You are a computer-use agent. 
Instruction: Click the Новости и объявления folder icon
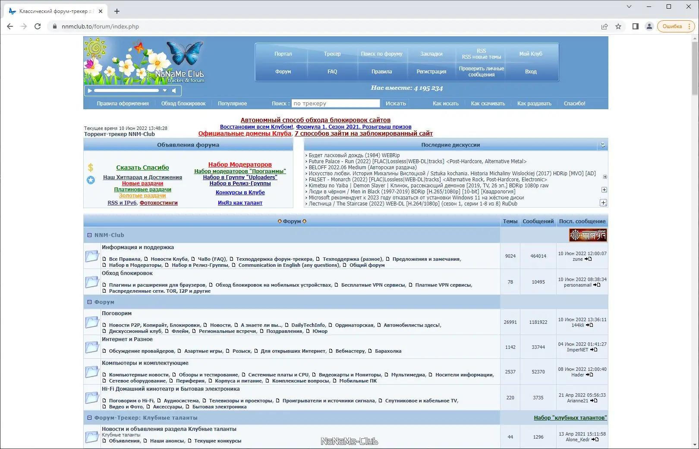click(x=92, y=437)
